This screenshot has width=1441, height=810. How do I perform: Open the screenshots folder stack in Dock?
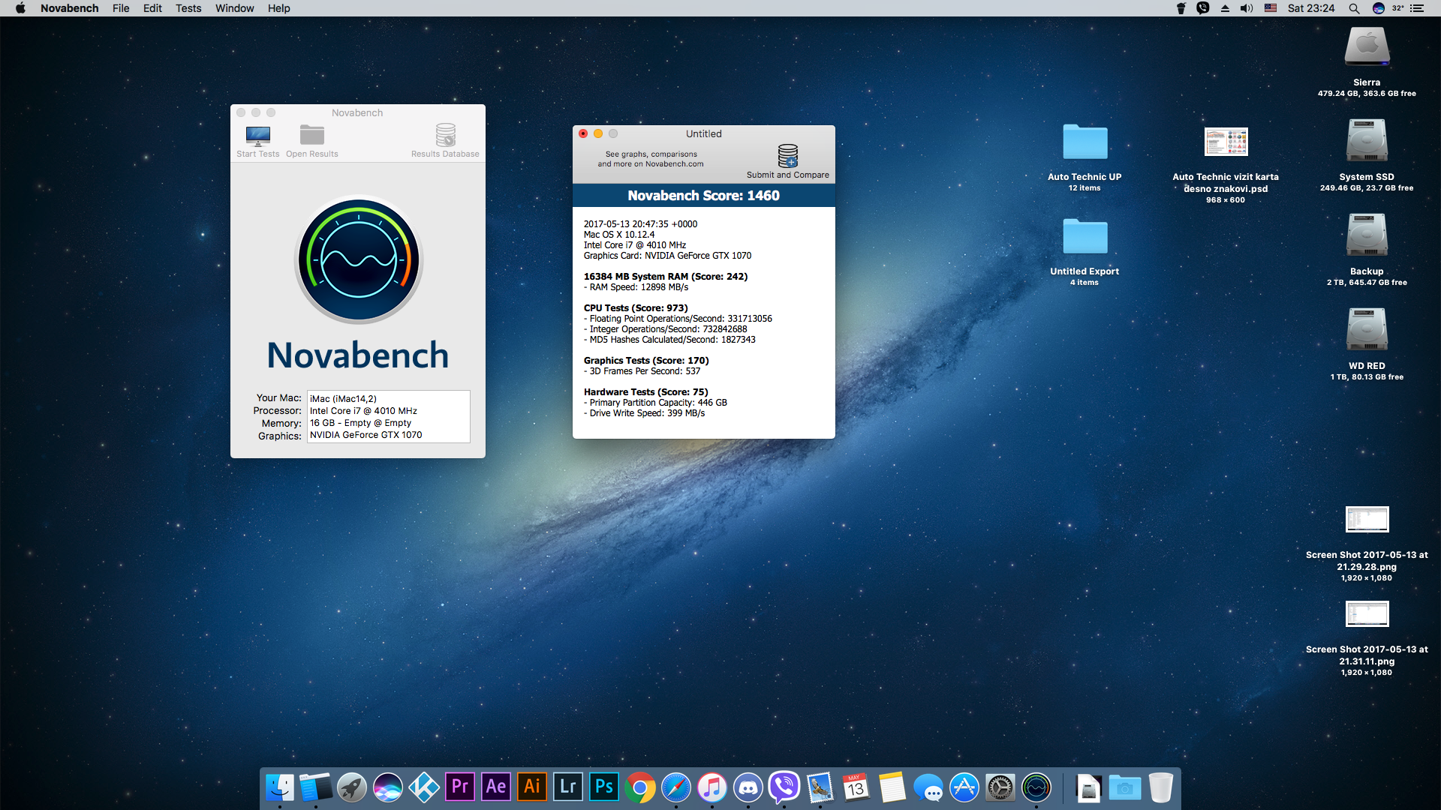pyautogui.click(x=1124, y=787)
